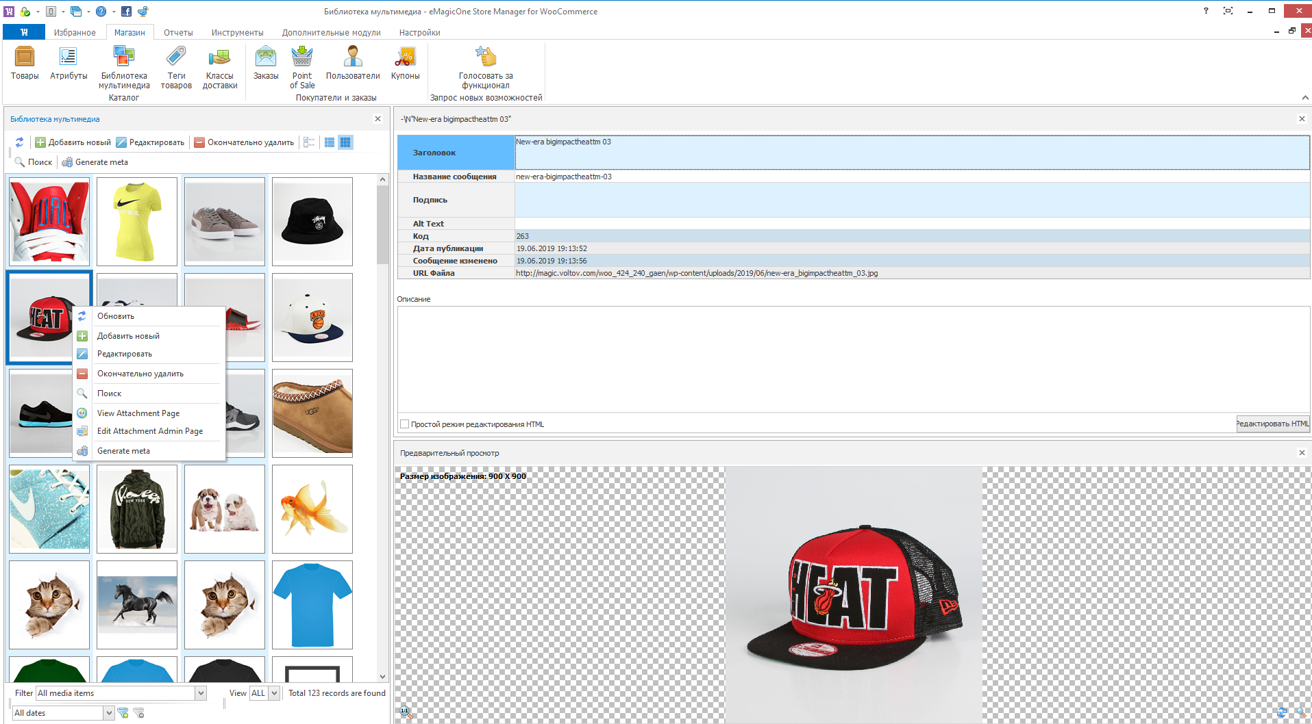Open the All dates dropdown
The width and height of the screenshot is (1312, 724).
tap(108, 713)
